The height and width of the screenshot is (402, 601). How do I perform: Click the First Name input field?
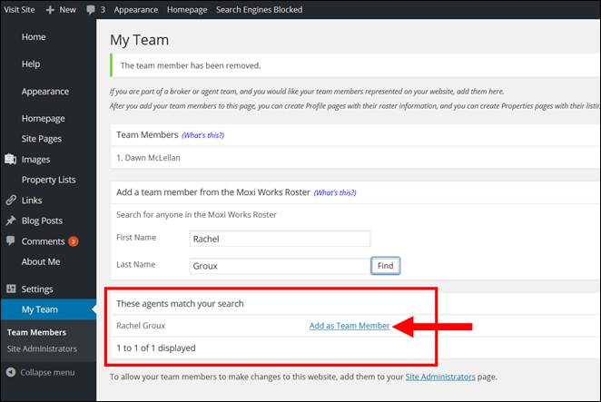280,239
